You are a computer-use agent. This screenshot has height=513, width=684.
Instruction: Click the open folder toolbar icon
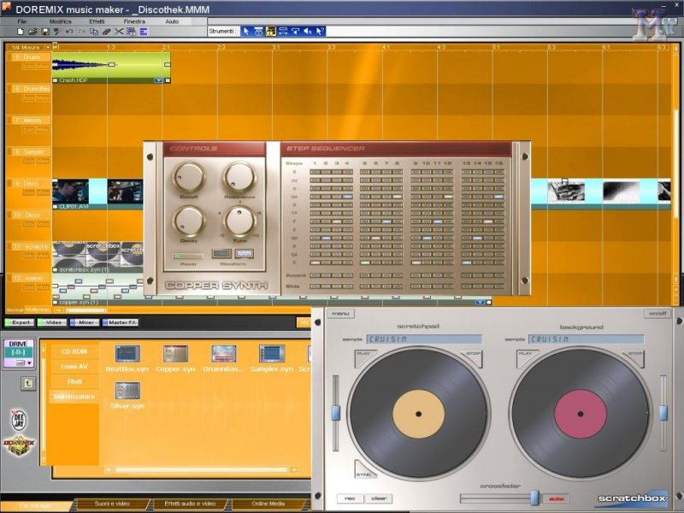32,32
